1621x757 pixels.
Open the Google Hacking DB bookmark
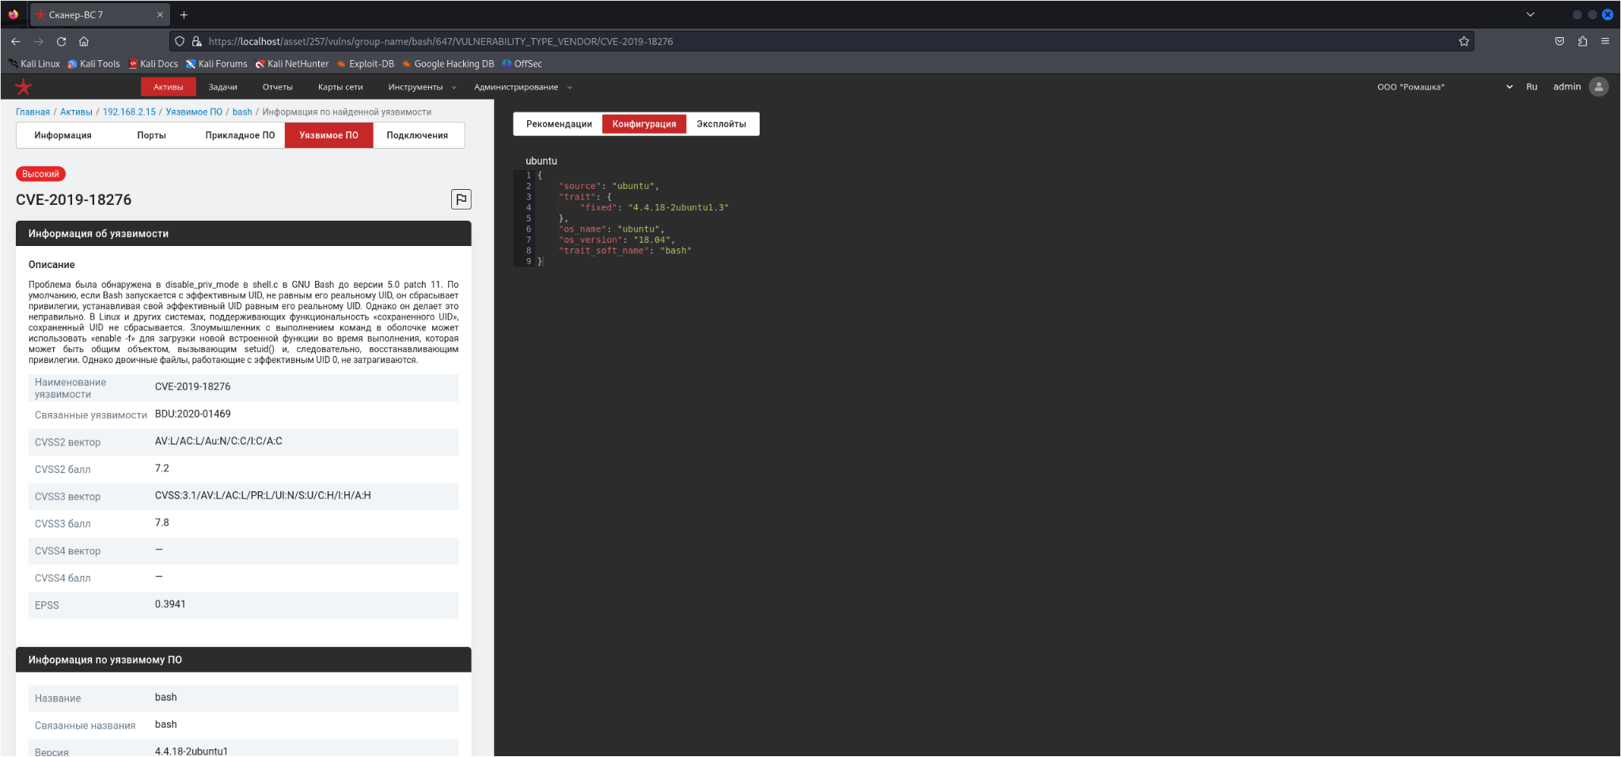[448, 64]
